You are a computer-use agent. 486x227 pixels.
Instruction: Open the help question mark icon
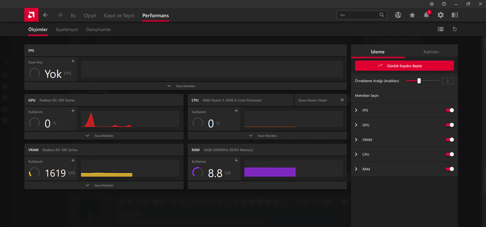(x=444, y=4)
